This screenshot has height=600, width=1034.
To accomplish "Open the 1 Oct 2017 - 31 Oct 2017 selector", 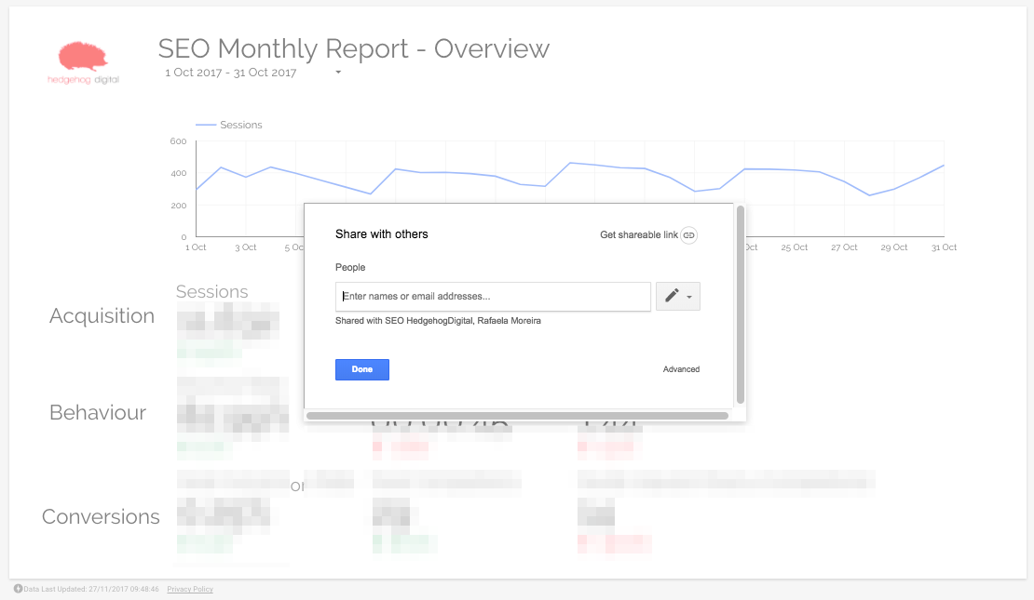I will click(231, 72).
